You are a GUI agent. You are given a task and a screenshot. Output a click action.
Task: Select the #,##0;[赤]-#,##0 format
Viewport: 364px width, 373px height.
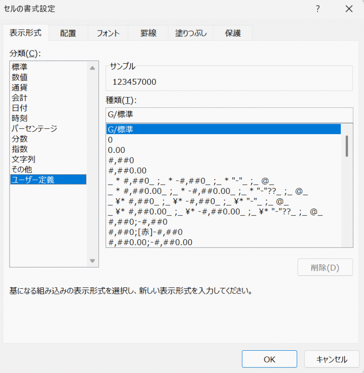pos(223,232)
